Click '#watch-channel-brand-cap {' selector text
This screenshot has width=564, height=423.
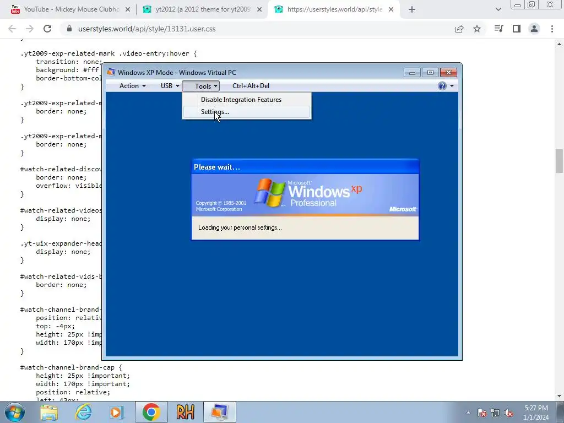coord(71,367)
